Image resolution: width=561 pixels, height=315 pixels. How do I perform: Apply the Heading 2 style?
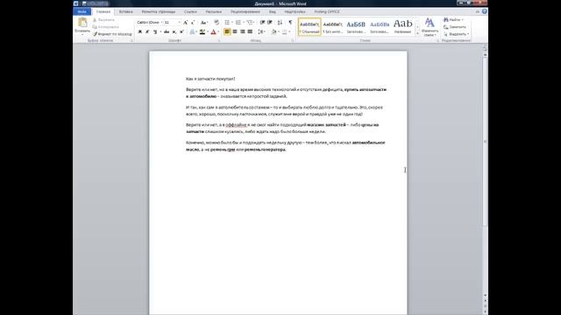(380, 27)
